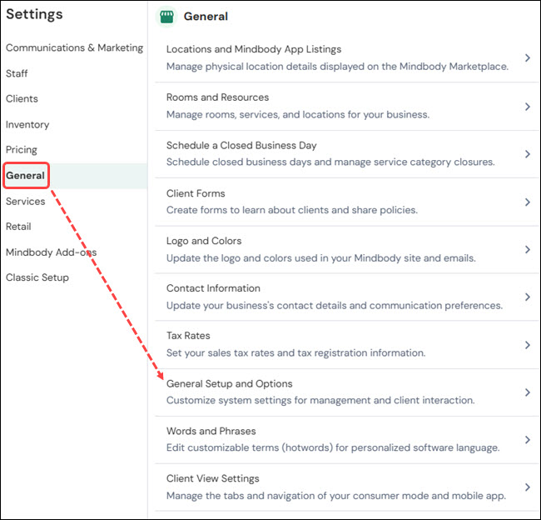This screenshot has width=541, height=520.
Task: Click the Logo and Colors chevron
Action: tap(528, 249)
